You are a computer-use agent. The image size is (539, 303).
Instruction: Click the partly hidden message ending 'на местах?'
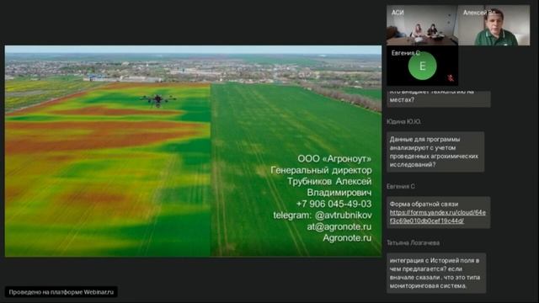click(x=438, y=98)
